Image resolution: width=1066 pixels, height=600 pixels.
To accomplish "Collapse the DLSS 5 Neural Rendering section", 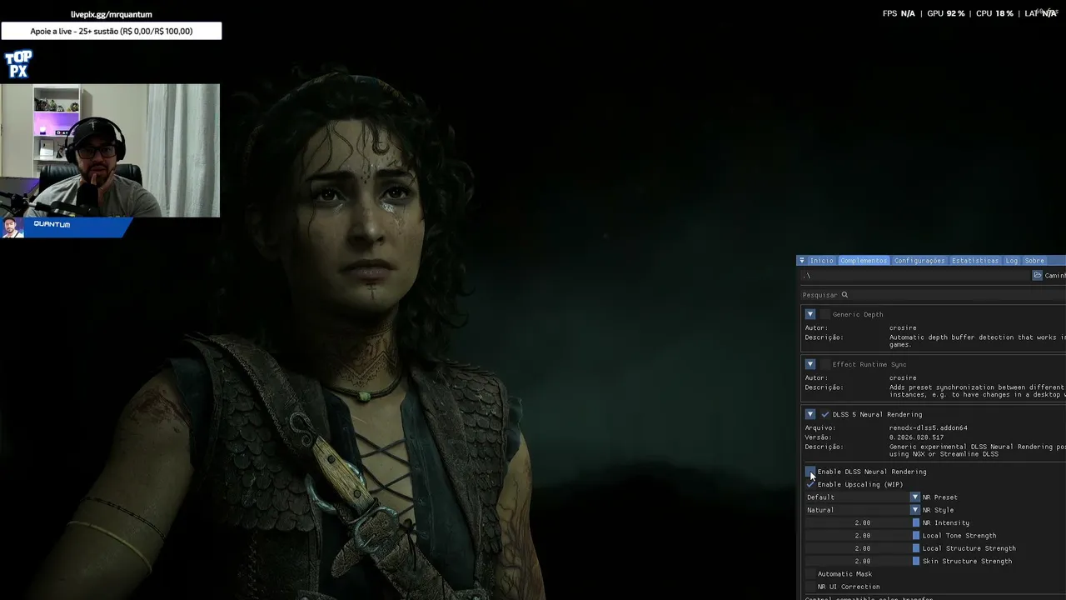I will pyautogui.click(x=809, y=414).
